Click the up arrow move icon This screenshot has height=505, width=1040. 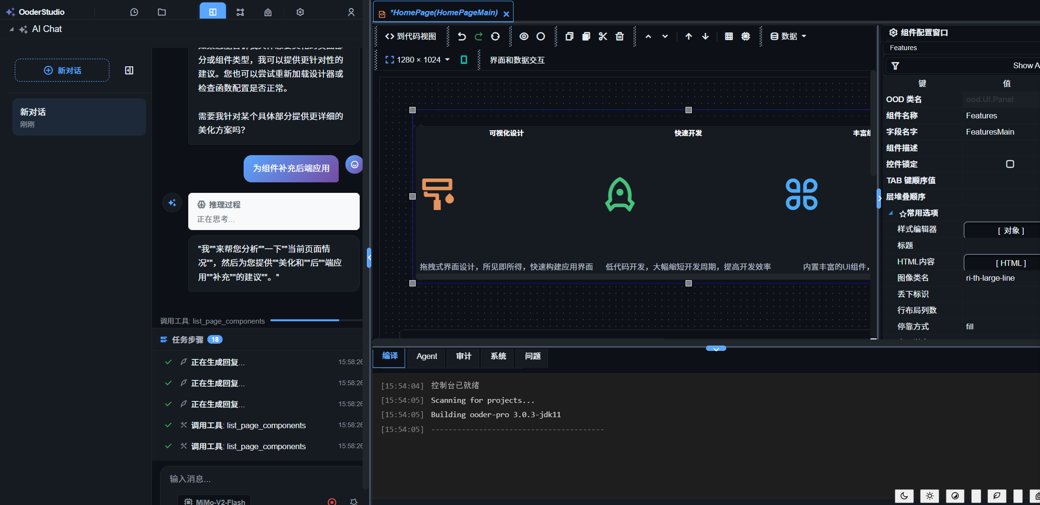[x=688, y=36]
